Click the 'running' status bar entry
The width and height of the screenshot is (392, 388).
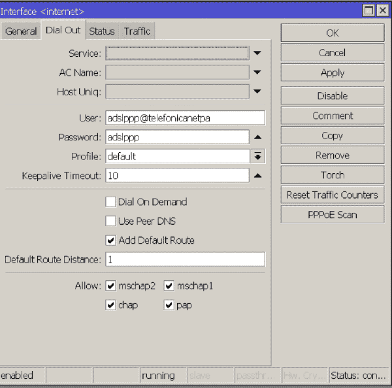point(163,375)
